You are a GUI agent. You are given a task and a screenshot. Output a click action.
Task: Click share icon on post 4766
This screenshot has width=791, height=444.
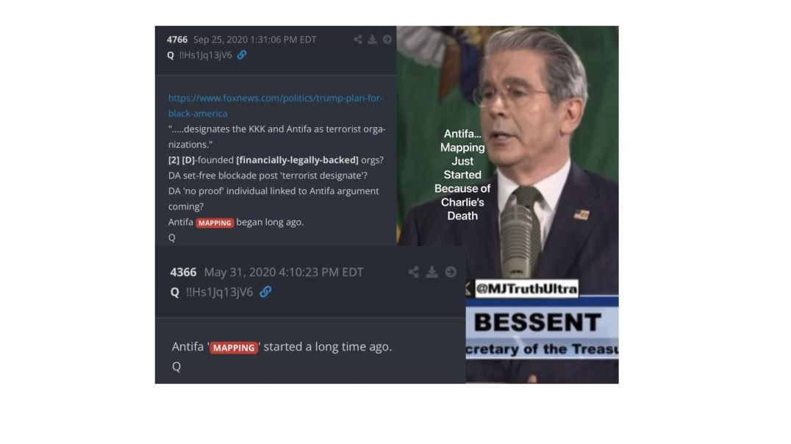[358, 40]
